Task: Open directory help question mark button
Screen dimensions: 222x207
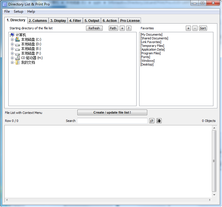Action: pyautogui.click(x=129, y=28)
